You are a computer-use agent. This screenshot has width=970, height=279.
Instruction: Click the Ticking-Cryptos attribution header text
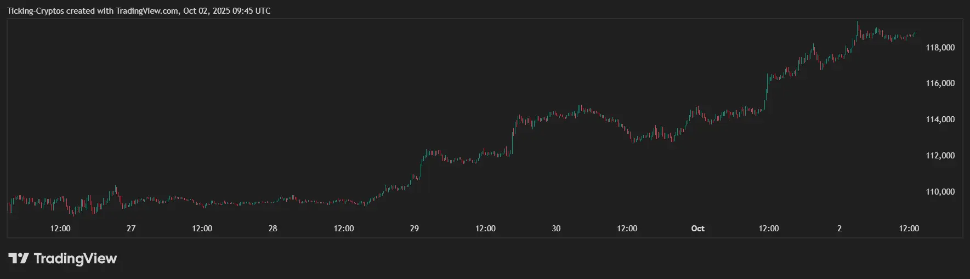coord(139,11)
